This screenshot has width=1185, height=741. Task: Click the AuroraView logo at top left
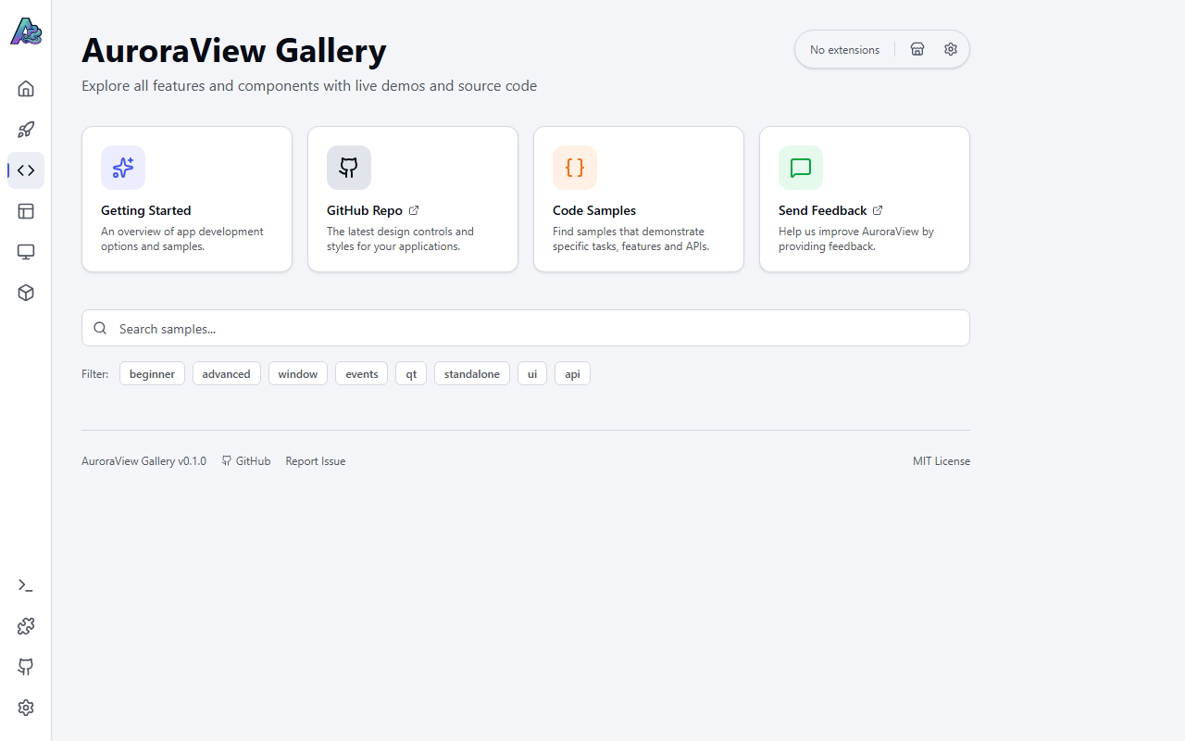pos(25,30)
